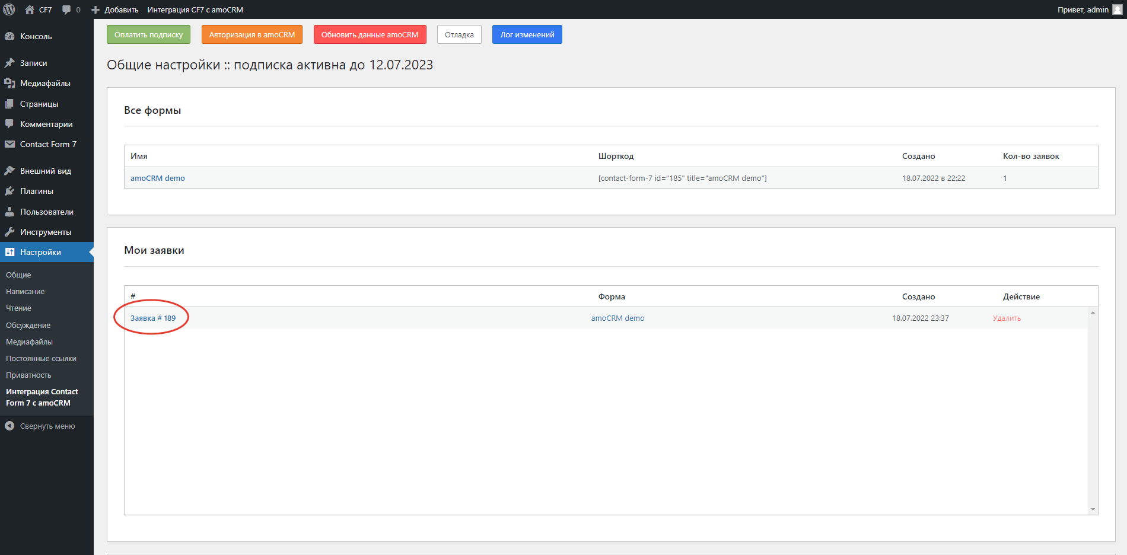Screen dimensions: 1127x555
Task: Select the Внешний вид brush icon
Action: pos(9,171)
